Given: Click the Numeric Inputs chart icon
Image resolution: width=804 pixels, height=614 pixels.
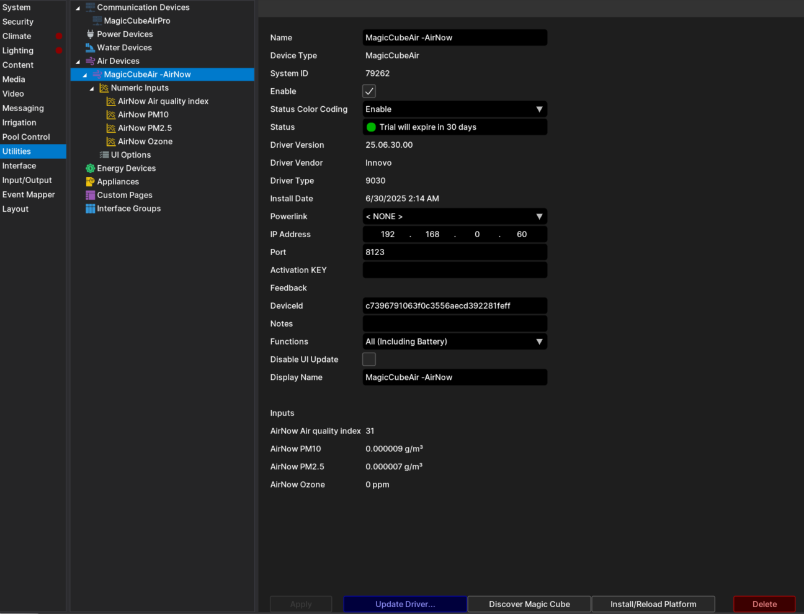Looking at the screenshot, I should [104, 88].
